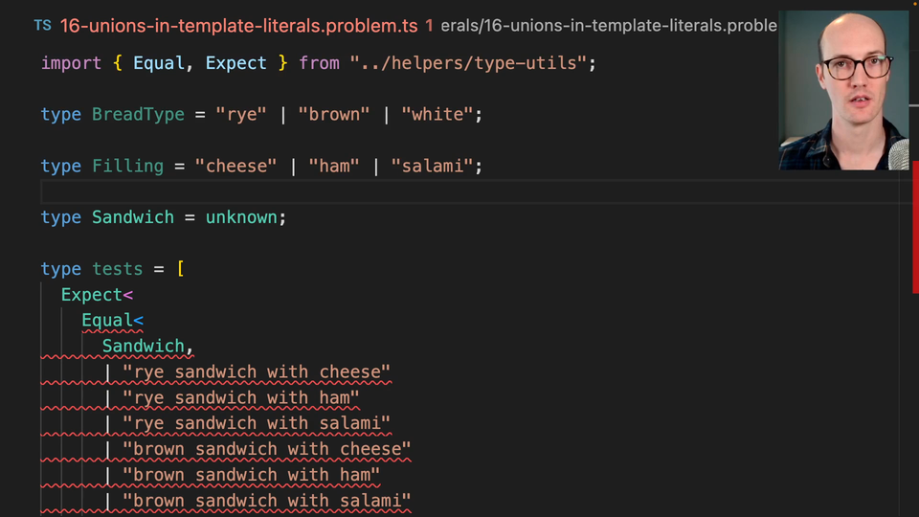Click the Filling type name

pos(127,167)
